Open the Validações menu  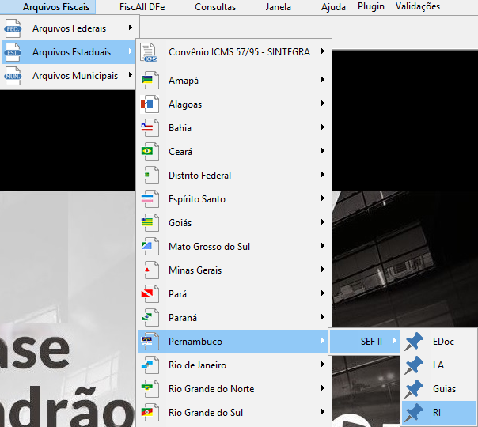tap(418, 6)
